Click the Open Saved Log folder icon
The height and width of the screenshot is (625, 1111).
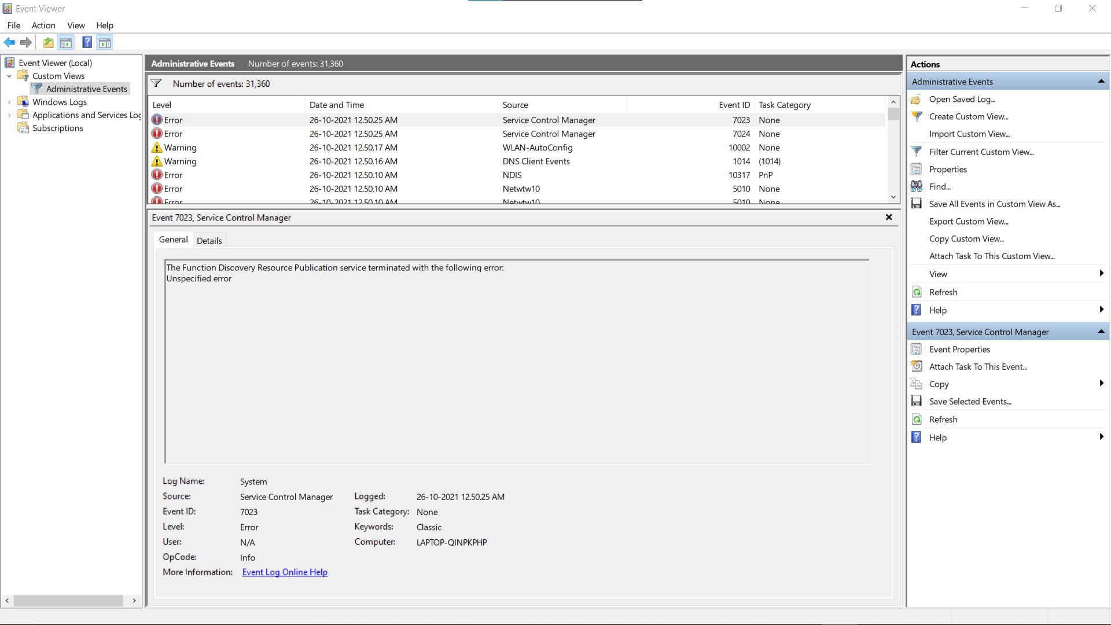coord(917,100)
